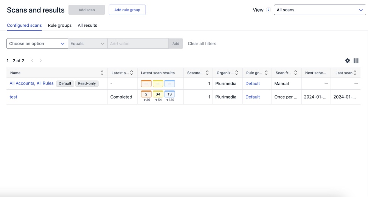Viewport: 368px width, 197px height.
Task: Click the Default tag badge
Action: [65, 84]
